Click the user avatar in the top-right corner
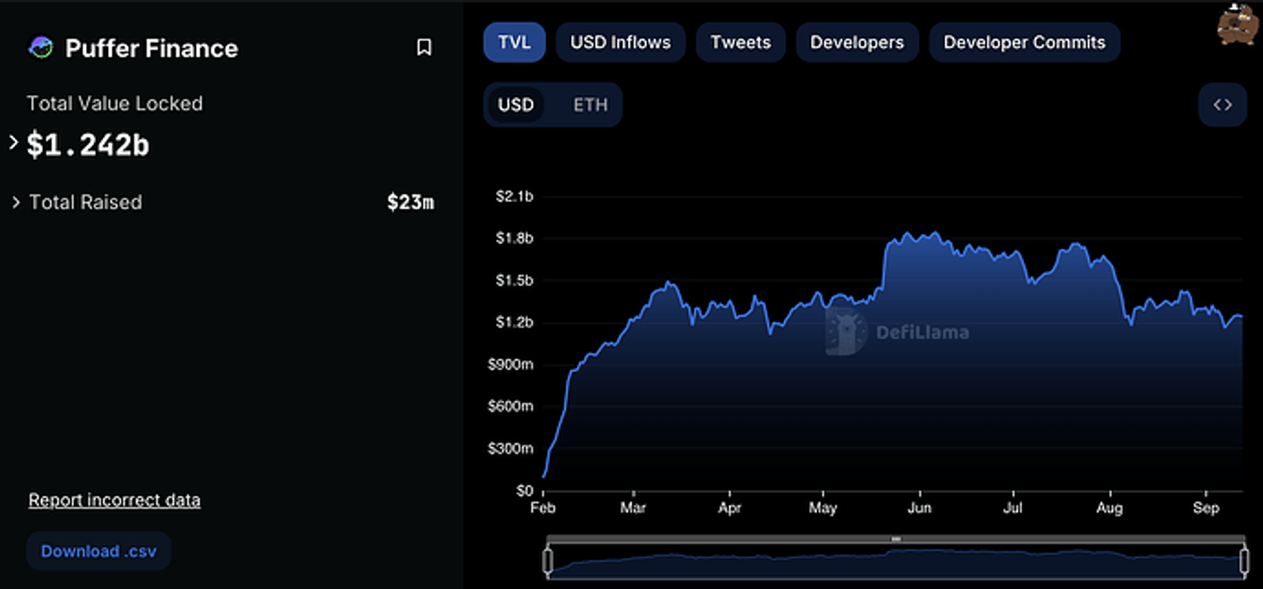Screen dimensions: 1263x589 [x=1238, y=25]
